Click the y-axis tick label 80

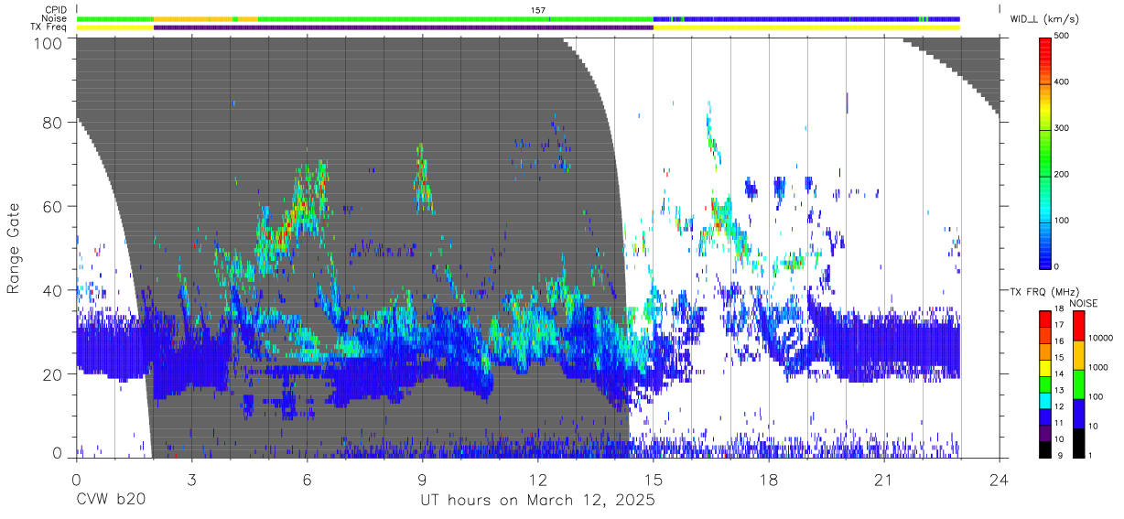click(x=52, y=122)
